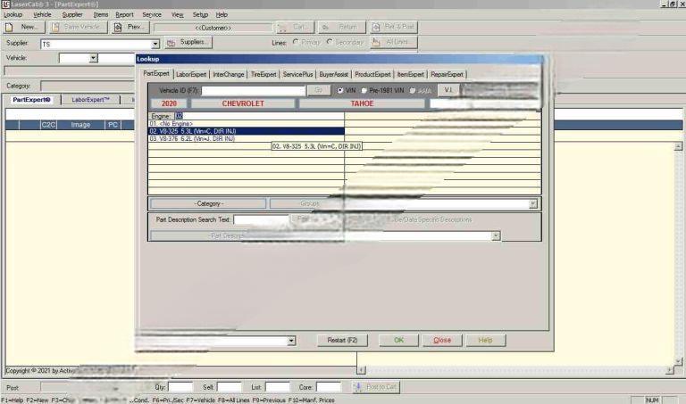Select the Pre-1981 VIN radio button
The width and height of the screenshot is (686, 404).
tap(364, 90)
